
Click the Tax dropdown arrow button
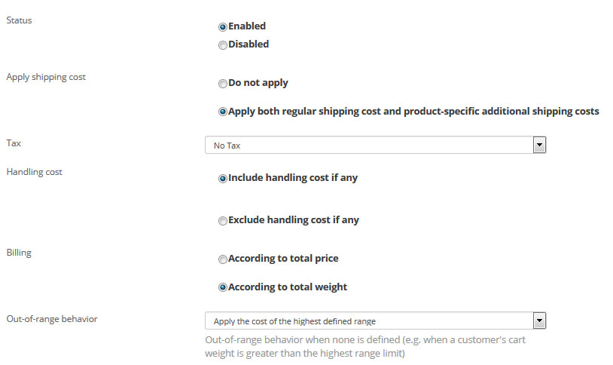538,145
